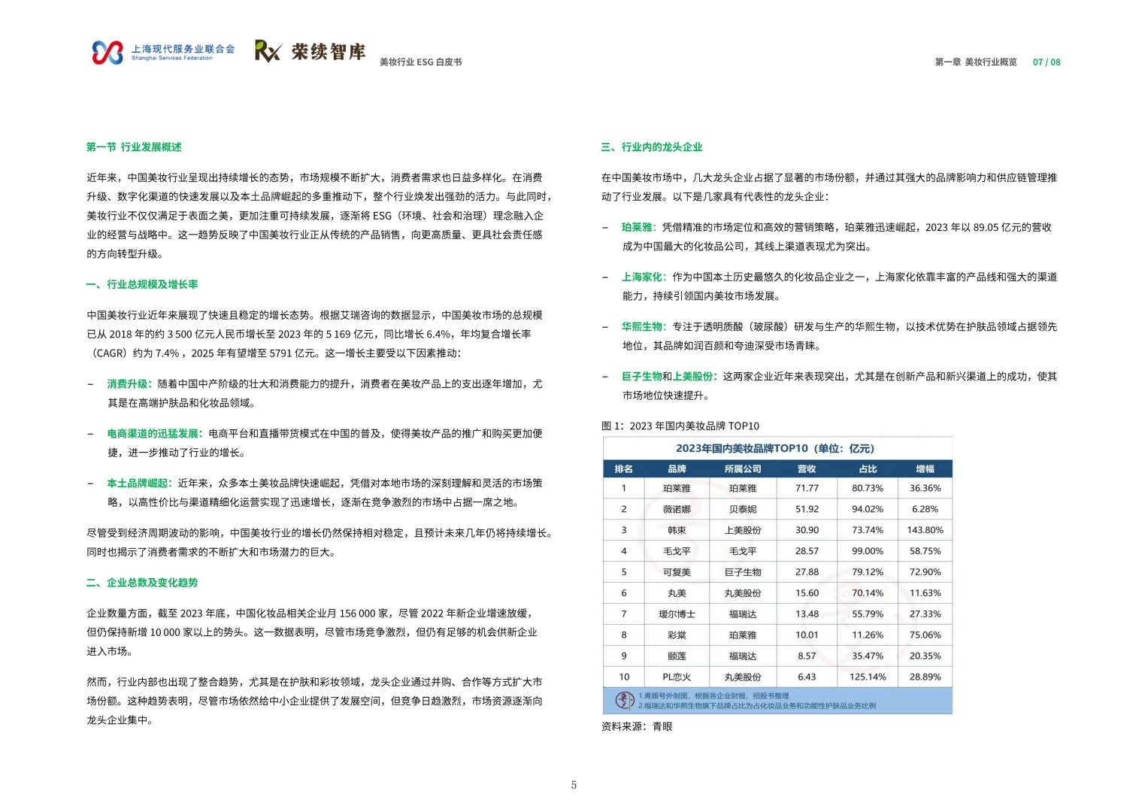This screenshot has height=812, width=1148.
Task: Click the table title 2023年国内美妆品牌TOP10
Action: pyautogui.click(x=775, y=449)
